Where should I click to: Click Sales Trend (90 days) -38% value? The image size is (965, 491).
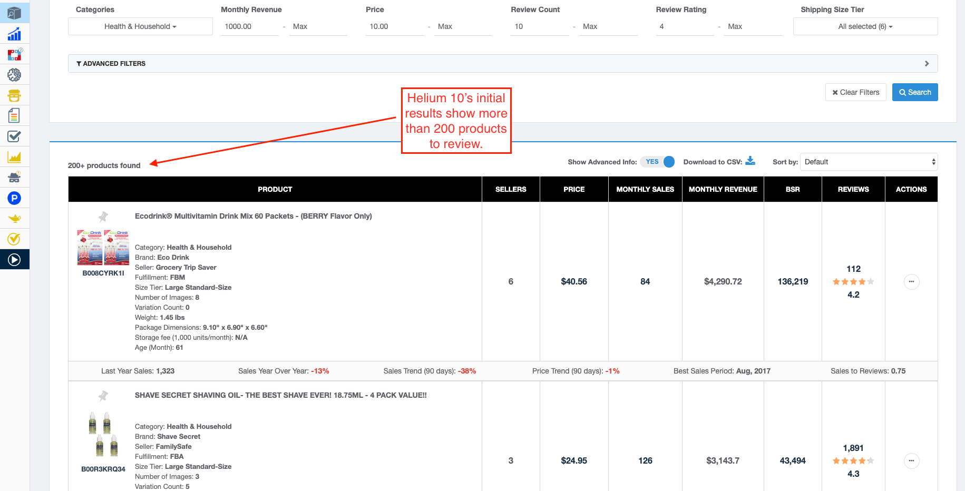[x=467, y=371]
